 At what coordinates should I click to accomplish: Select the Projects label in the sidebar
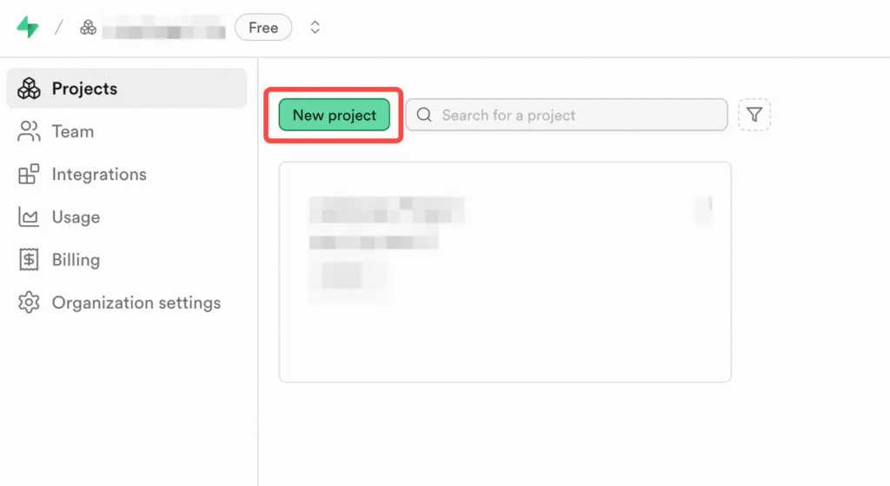click(x=84, y=89)
